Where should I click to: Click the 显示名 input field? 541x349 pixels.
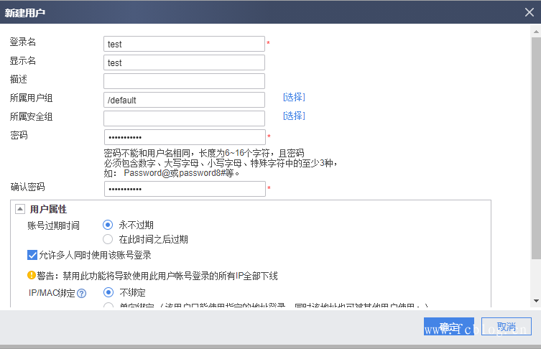coord(184,62)
